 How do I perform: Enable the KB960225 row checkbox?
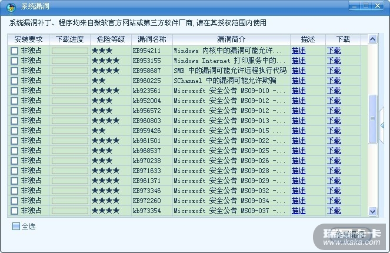[15, 81]
